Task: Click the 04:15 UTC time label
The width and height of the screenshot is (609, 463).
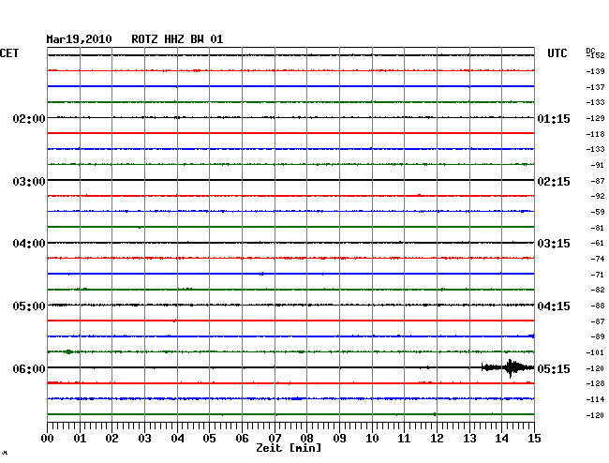Action: click(554, 306)
